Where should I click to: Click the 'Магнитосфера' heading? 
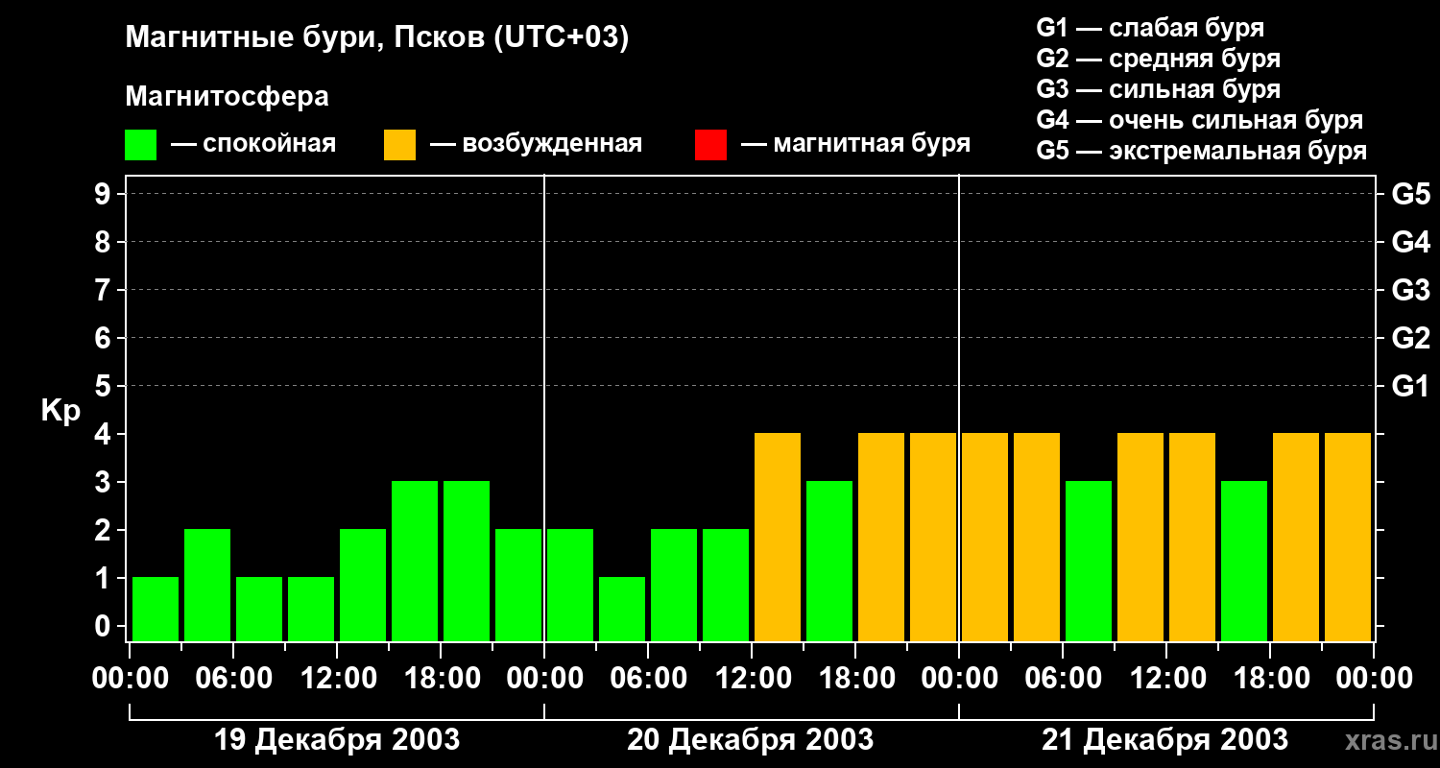pos(227,97)
